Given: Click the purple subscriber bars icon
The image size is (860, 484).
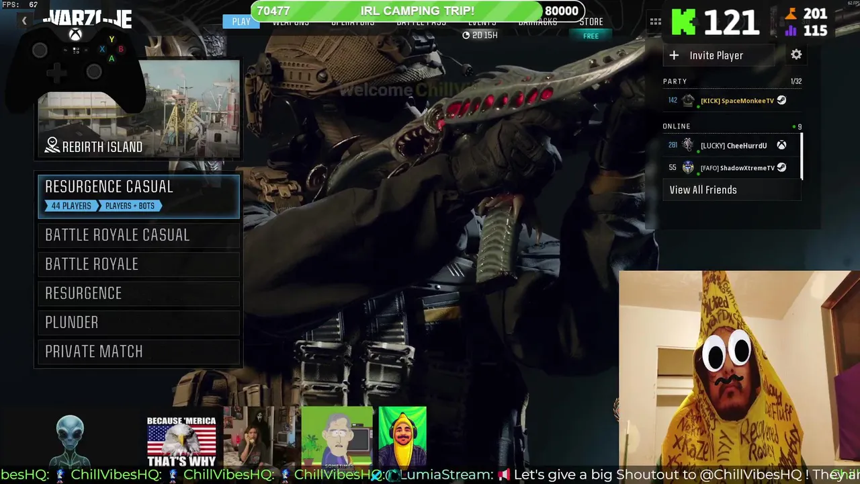Looking at the screenshot, I should pos(791,30).
